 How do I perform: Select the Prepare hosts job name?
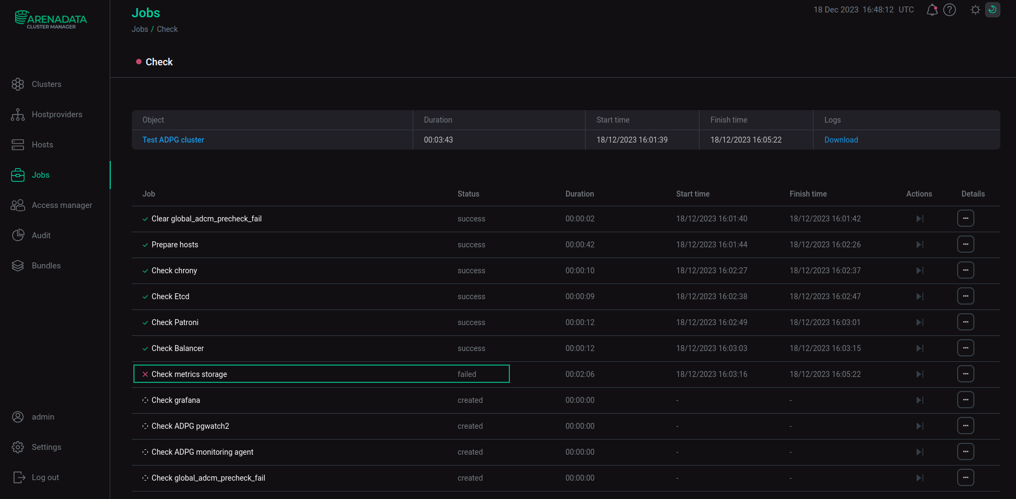(x=175, y=245)
